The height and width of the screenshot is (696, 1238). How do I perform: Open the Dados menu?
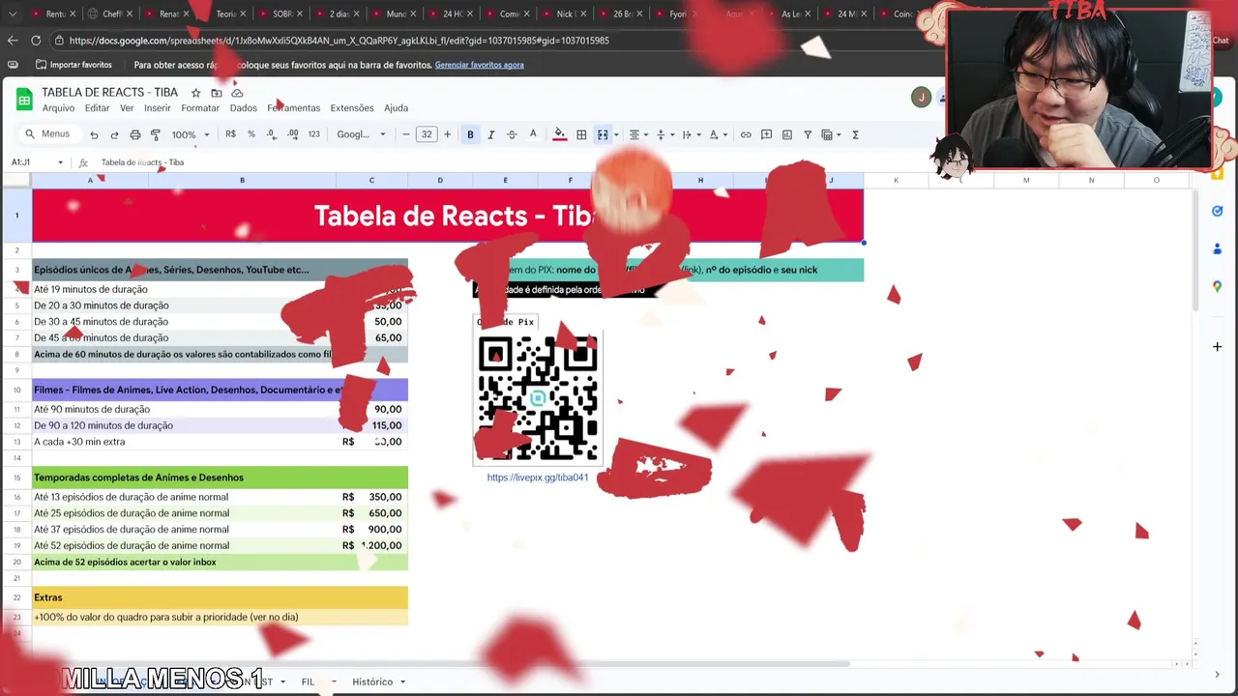coord(244,108)
